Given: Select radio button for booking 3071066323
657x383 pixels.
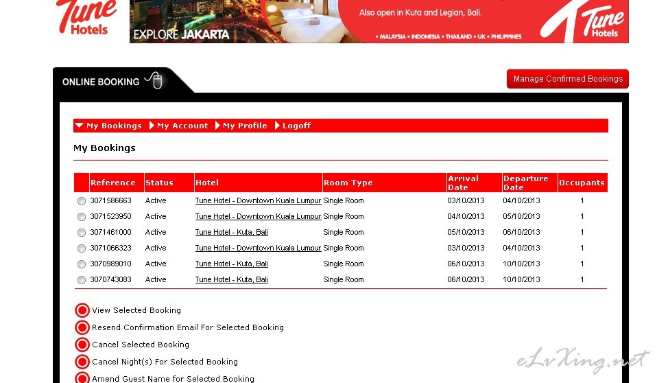Looking at the screenshot, I should pyautogui.click(x=82, y=248).
